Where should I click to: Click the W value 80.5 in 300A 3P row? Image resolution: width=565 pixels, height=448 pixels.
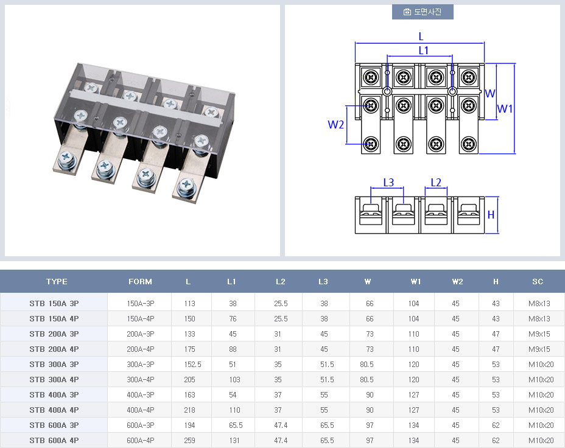[x=367, y=365]
